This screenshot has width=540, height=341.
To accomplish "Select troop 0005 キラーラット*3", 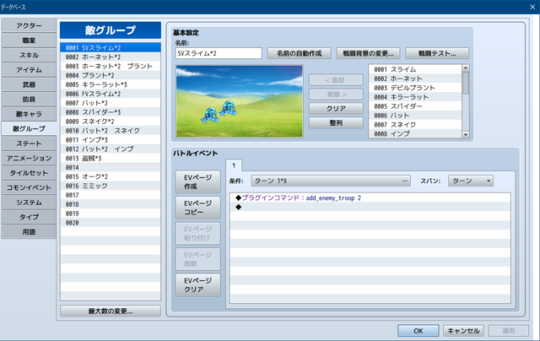I will (x=111, y=84).
